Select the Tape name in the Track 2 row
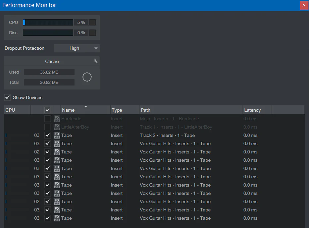The image size is (309, 228). click(x=67, y=136)
